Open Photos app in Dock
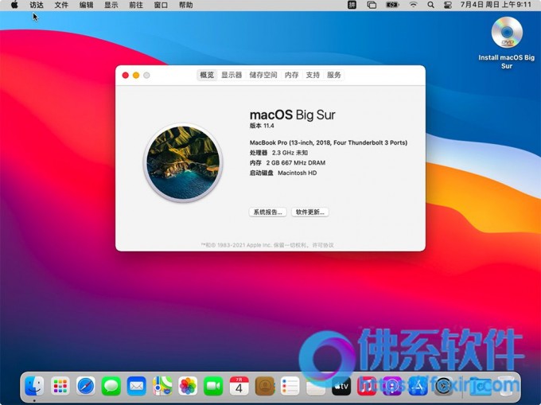Image resolution: width=541 pixels, height=405 pixels. 188,386
